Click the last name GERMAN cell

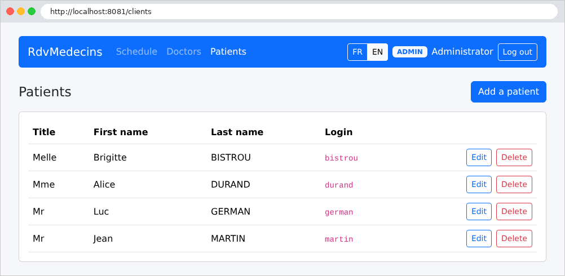click(x=231, y=211)
